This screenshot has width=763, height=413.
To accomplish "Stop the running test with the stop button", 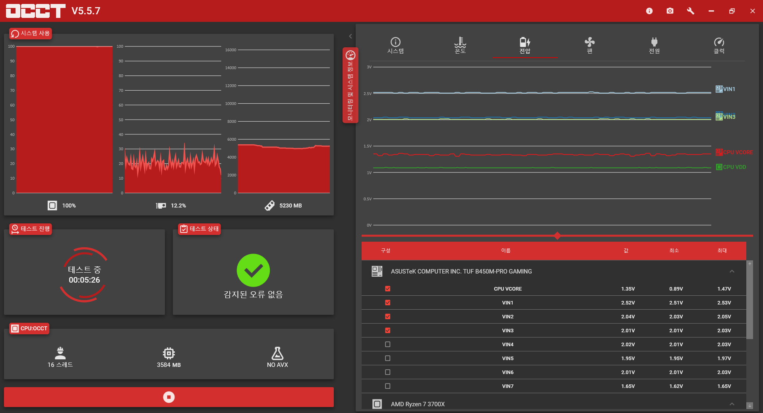I will click(169, 397).
